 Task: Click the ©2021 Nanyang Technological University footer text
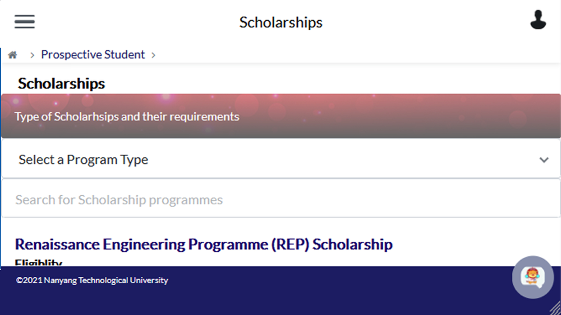92,280
